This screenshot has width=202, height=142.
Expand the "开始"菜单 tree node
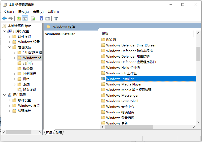pos(15,53)
